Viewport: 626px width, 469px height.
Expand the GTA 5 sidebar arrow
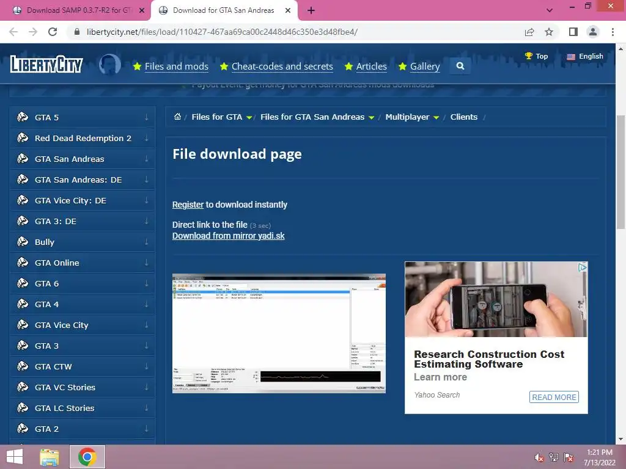[147, 117]
